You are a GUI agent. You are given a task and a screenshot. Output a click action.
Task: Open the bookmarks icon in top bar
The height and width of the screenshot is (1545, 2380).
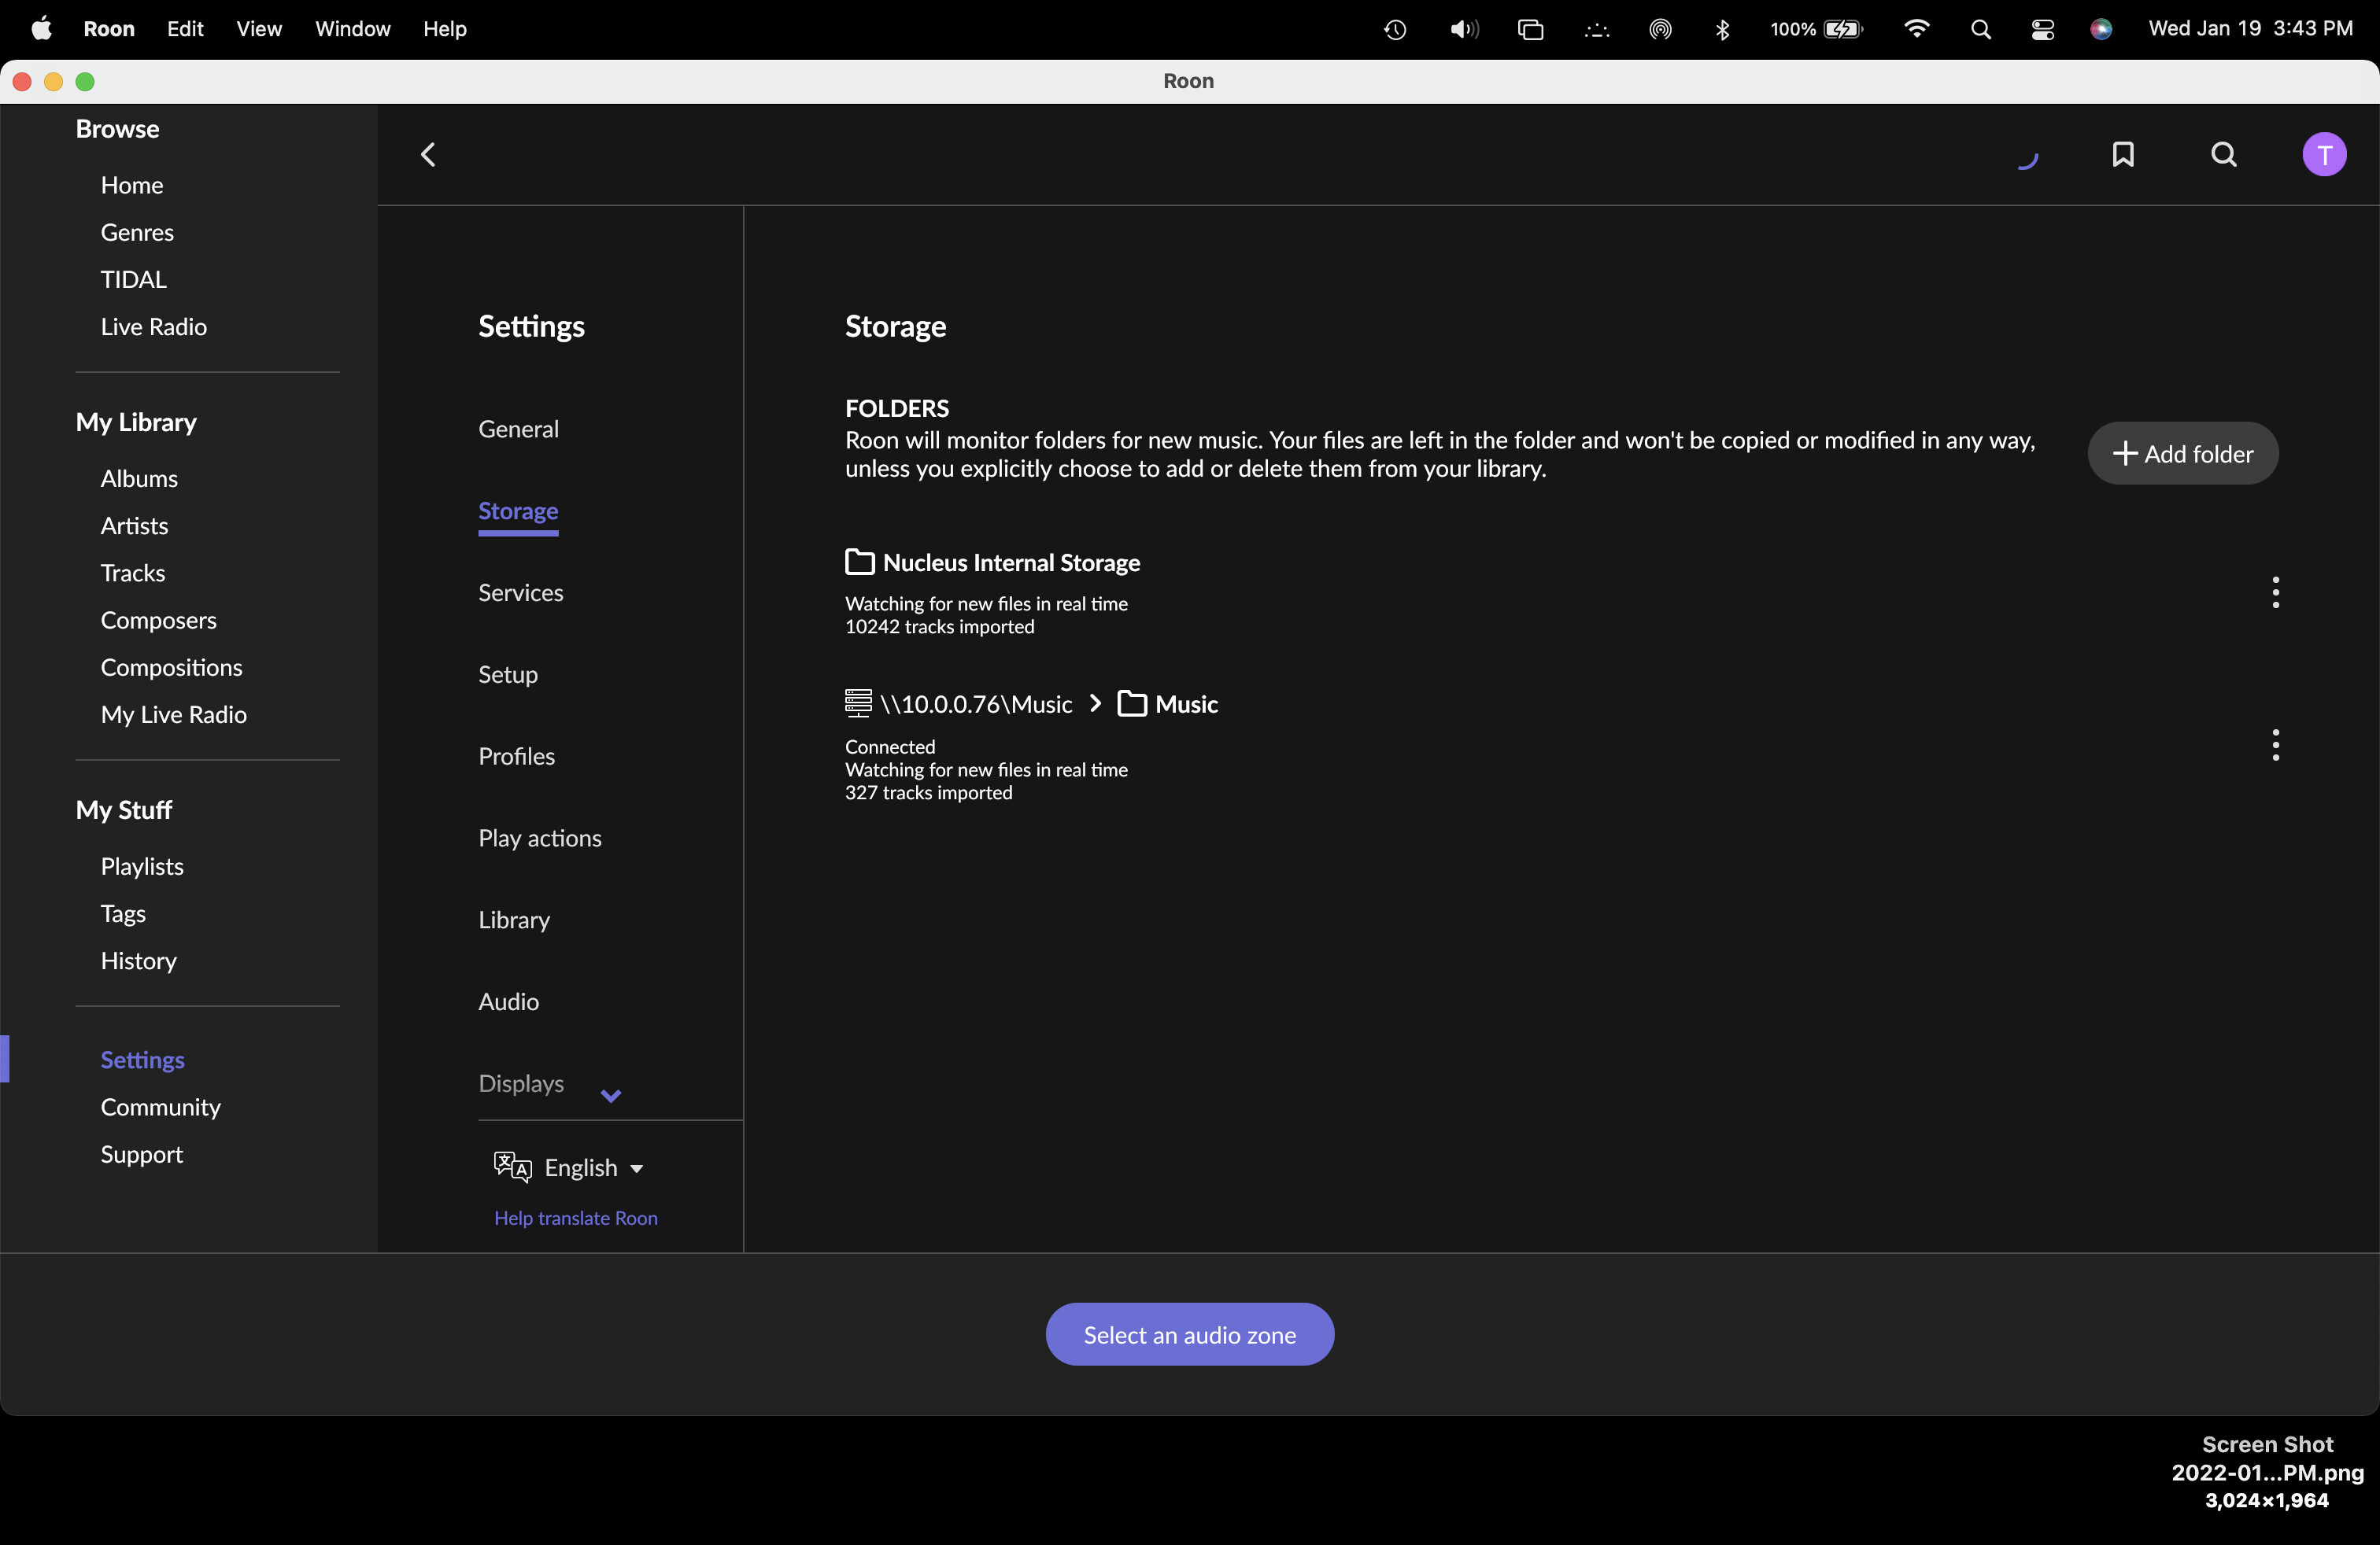[x=2123, y=154]
